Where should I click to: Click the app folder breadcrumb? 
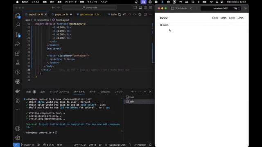(x=28, y=20)
